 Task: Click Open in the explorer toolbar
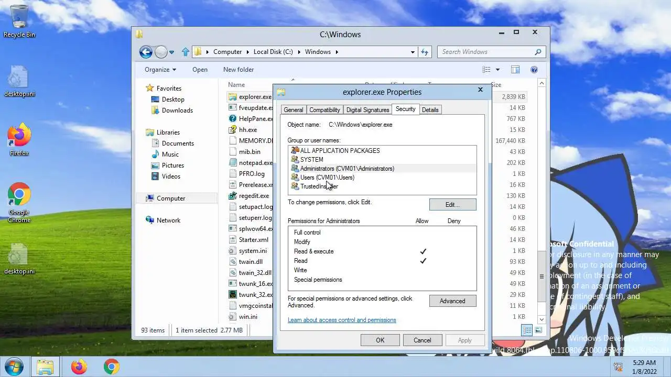point(200,70)
